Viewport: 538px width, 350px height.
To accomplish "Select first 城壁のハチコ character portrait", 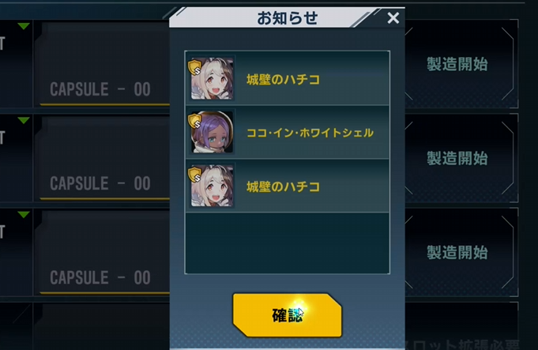I will tap(212, 78).
